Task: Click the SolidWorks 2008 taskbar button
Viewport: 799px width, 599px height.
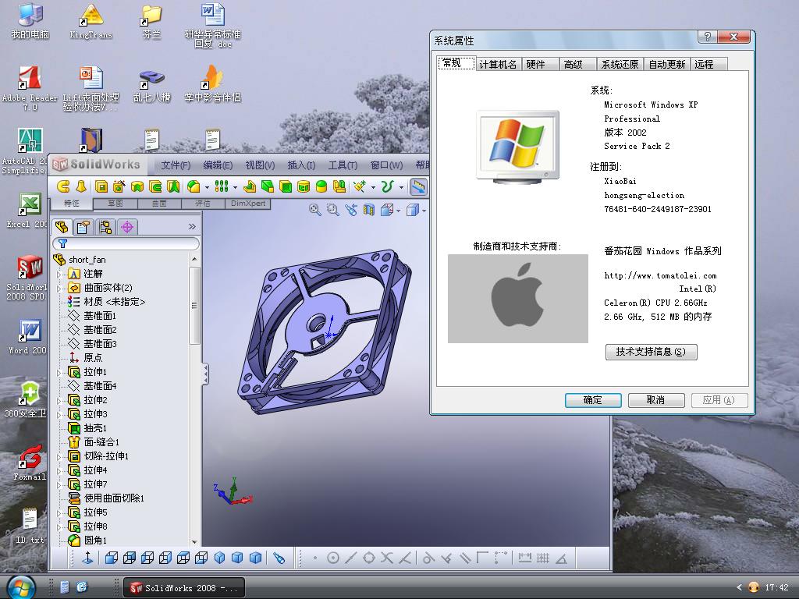Action: [184, 588]
